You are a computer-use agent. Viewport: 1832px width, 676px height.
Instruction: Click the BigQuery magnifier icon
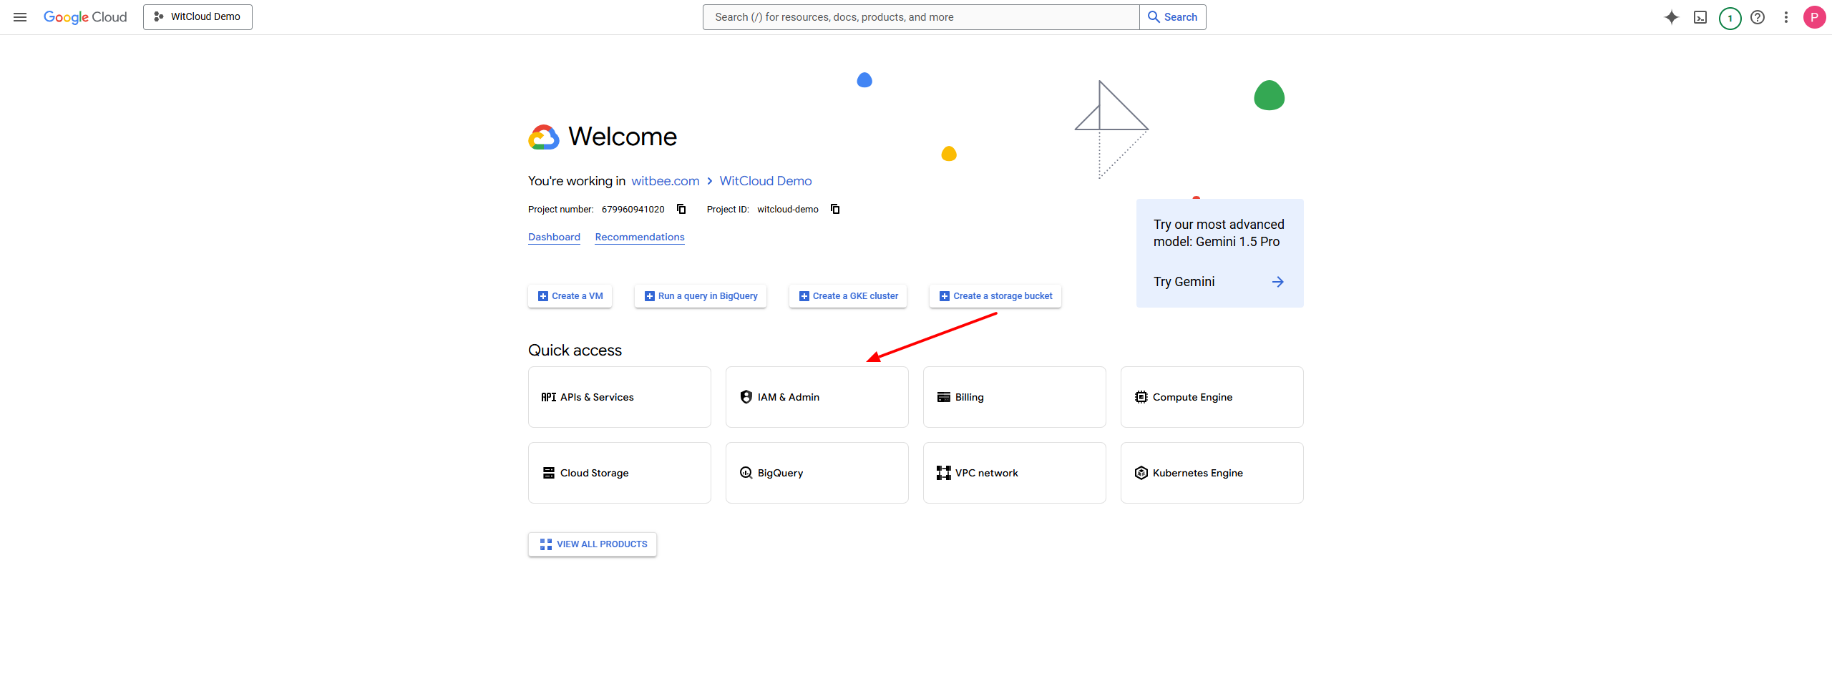[x=746, y=473]
